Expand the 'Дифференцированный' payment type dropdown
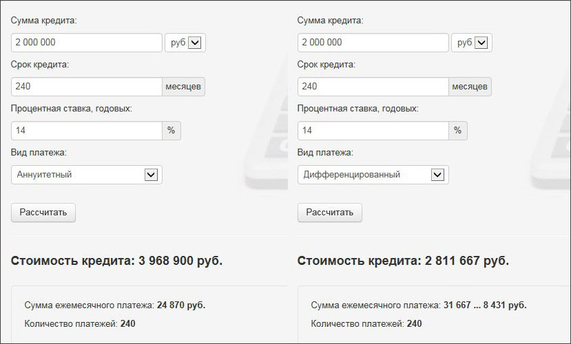 click(x=373, y=175)
